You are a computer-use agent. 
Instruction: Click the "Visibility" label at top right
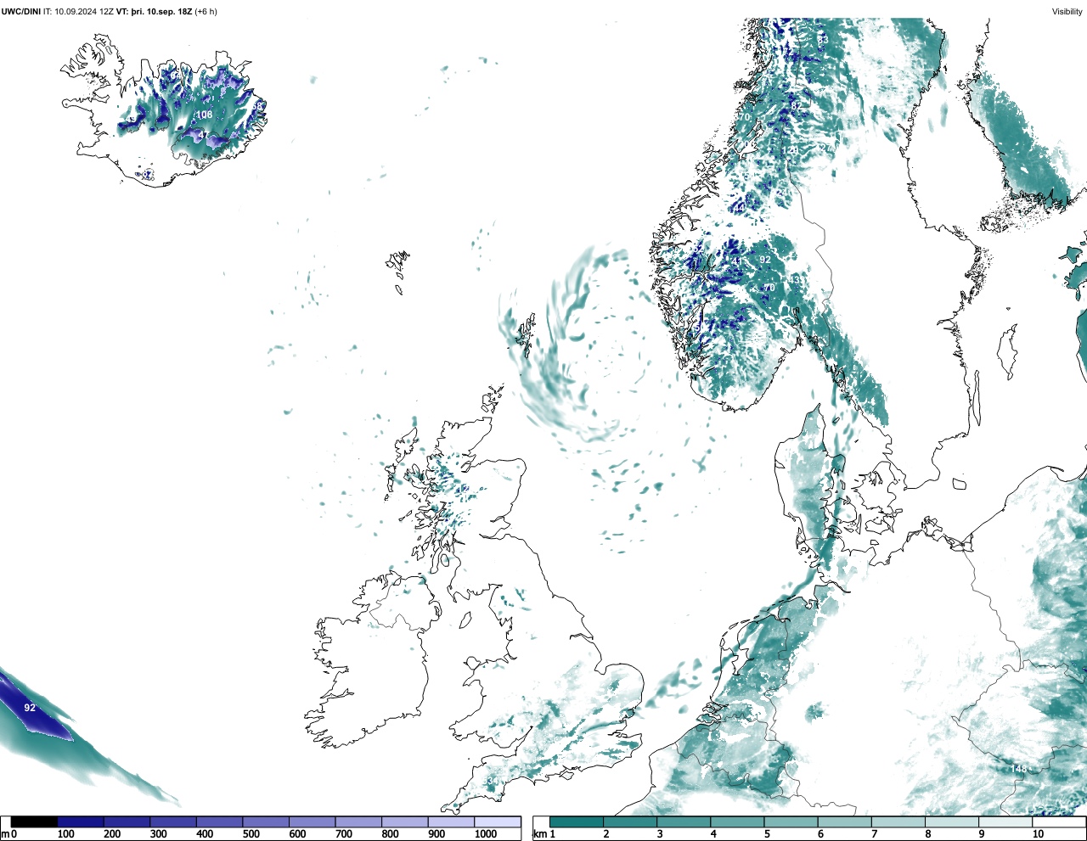(1067, 12)
